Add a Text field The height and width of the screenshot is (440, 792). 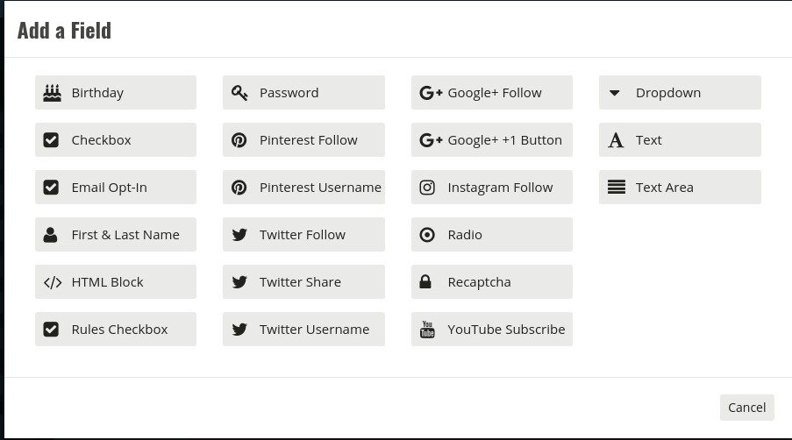680,140
